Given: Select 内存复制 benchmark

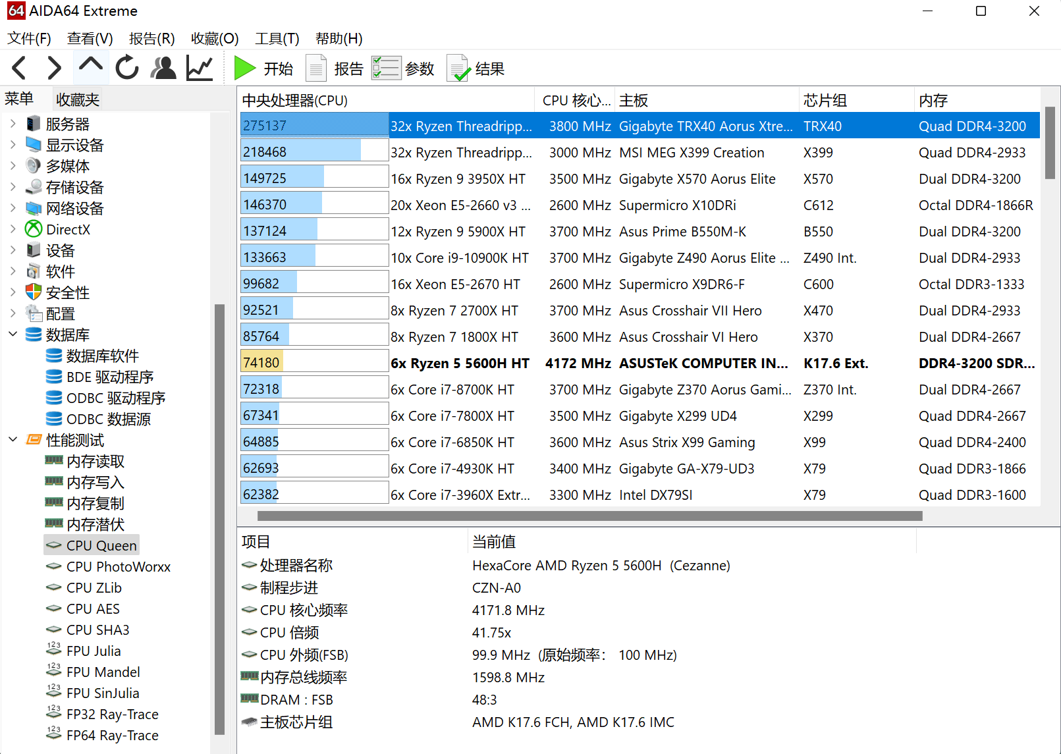Looking at the screenshot, I should tap(95, 504).
